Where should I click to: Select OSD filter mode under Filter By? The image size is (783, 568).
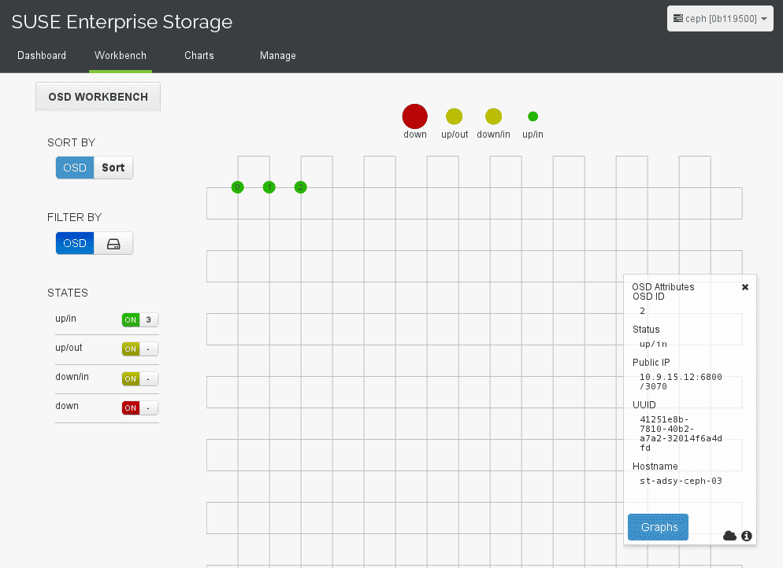click(x=74, y=243)
